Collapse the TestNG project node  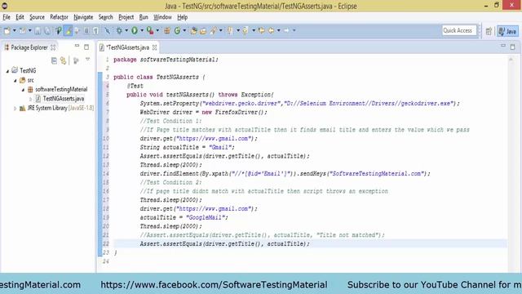[x=7, y=71]
